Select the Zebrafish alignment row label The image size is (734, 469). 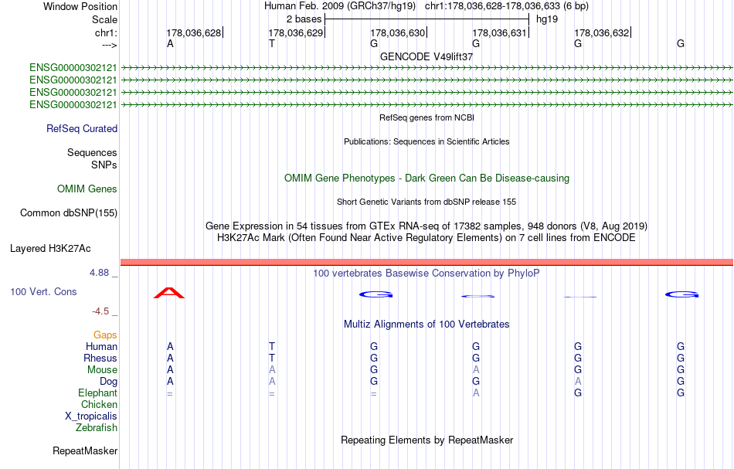tap(97, 428)
